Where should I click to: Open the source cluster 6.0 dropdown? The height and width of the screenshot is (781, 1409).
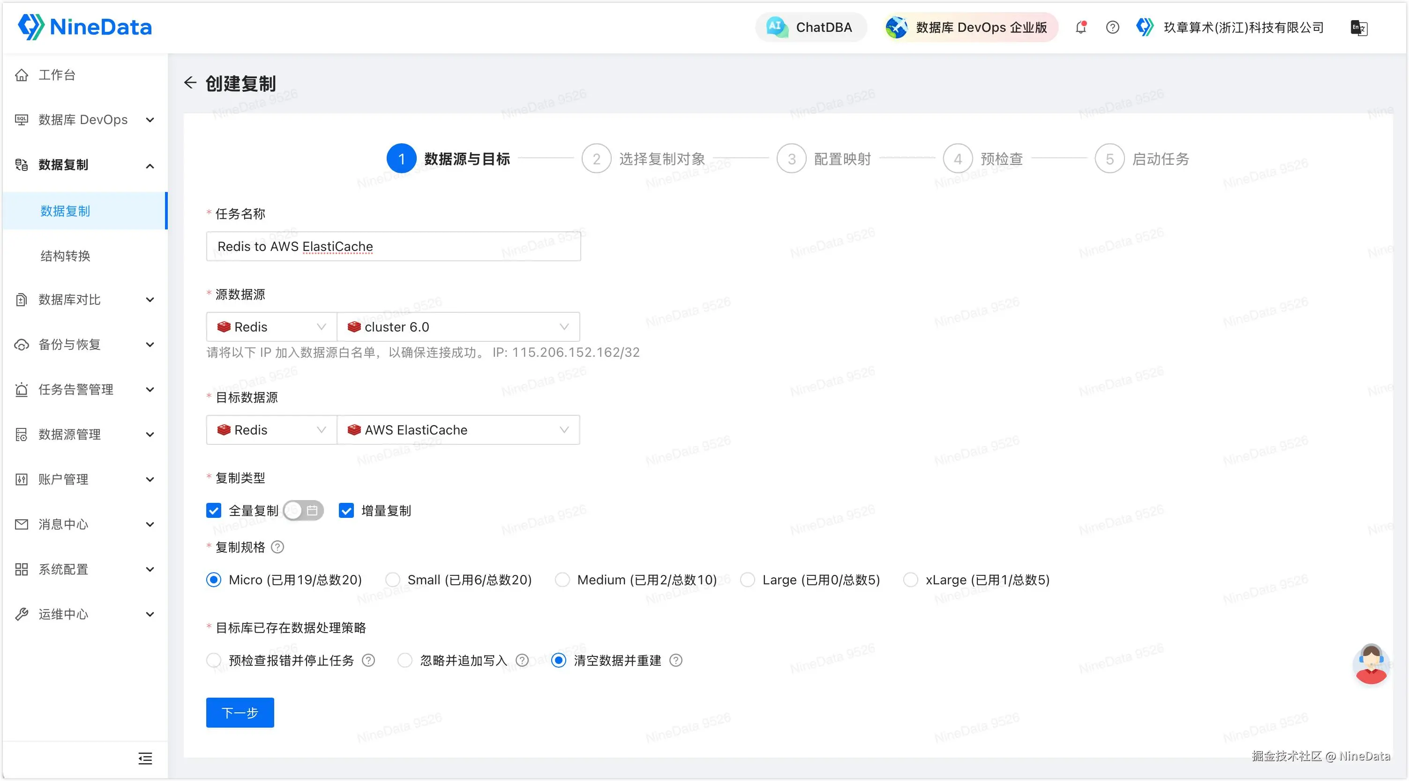click(x=458, y=327)
